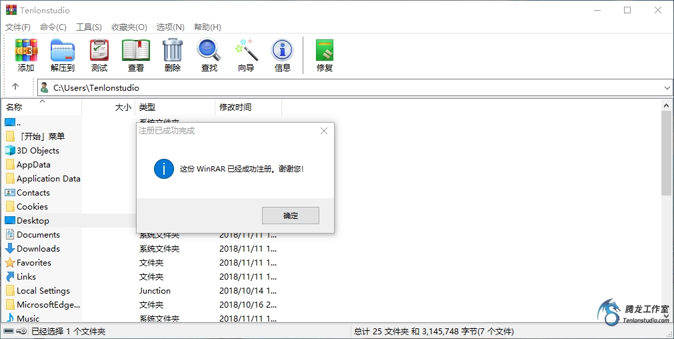Sort by the 类型 column header
Screen dimensions: 674x339
point(175,107)
